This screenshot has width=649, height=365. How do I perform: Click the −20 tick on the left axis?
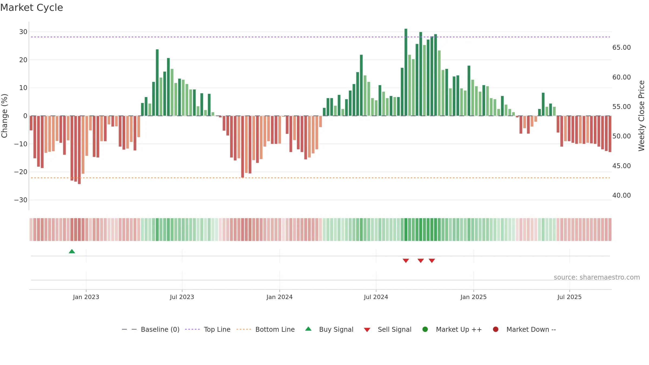21,172
